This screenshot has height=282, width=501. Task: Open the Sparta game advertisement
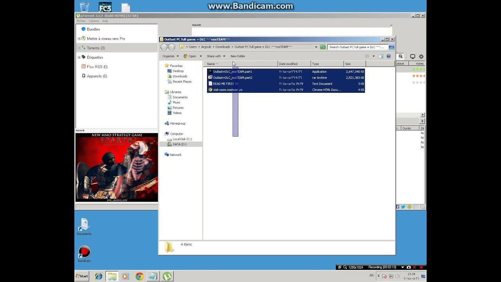coord(117,167)
